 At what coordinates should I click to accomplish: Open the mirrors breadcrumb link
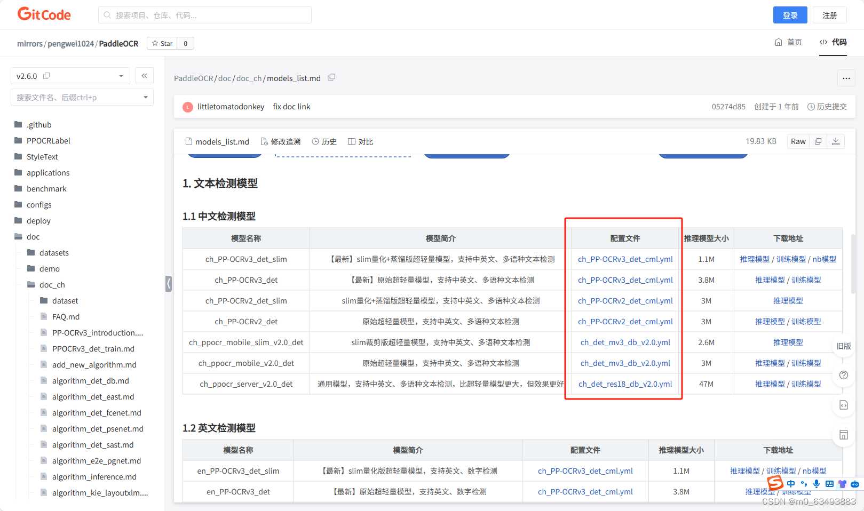coord(29,43)
